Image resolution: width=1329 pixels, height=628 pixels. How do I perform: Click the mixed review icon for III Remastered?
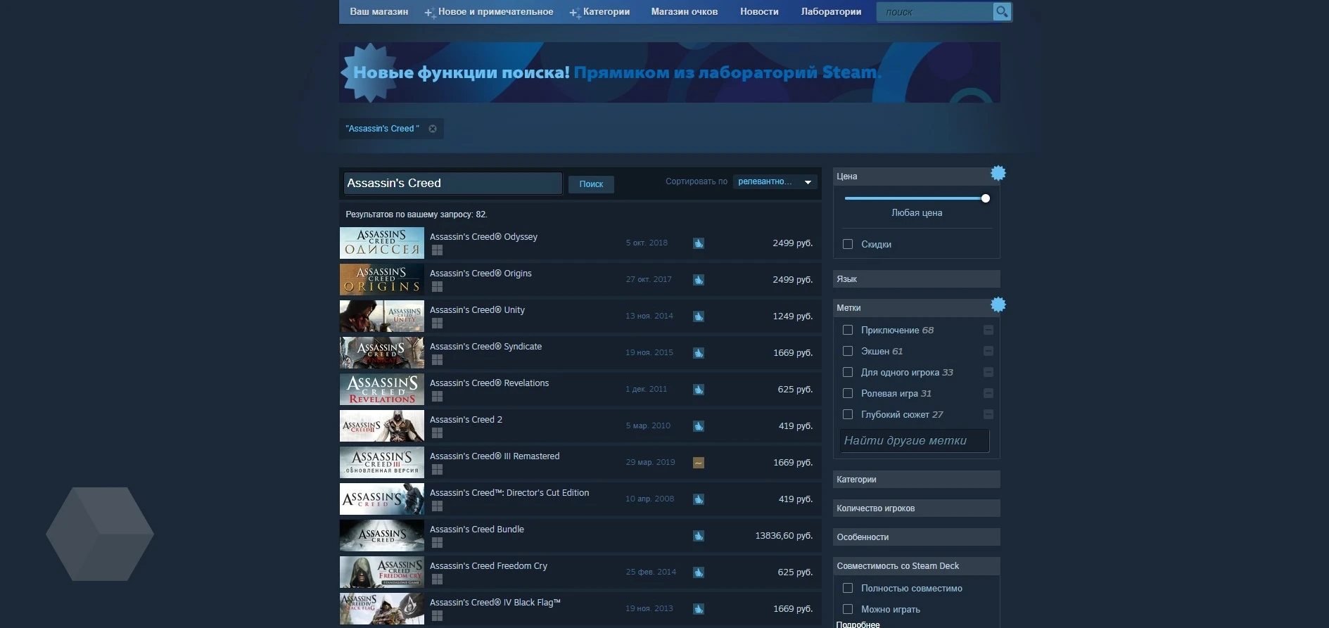(x=699, y=463)
